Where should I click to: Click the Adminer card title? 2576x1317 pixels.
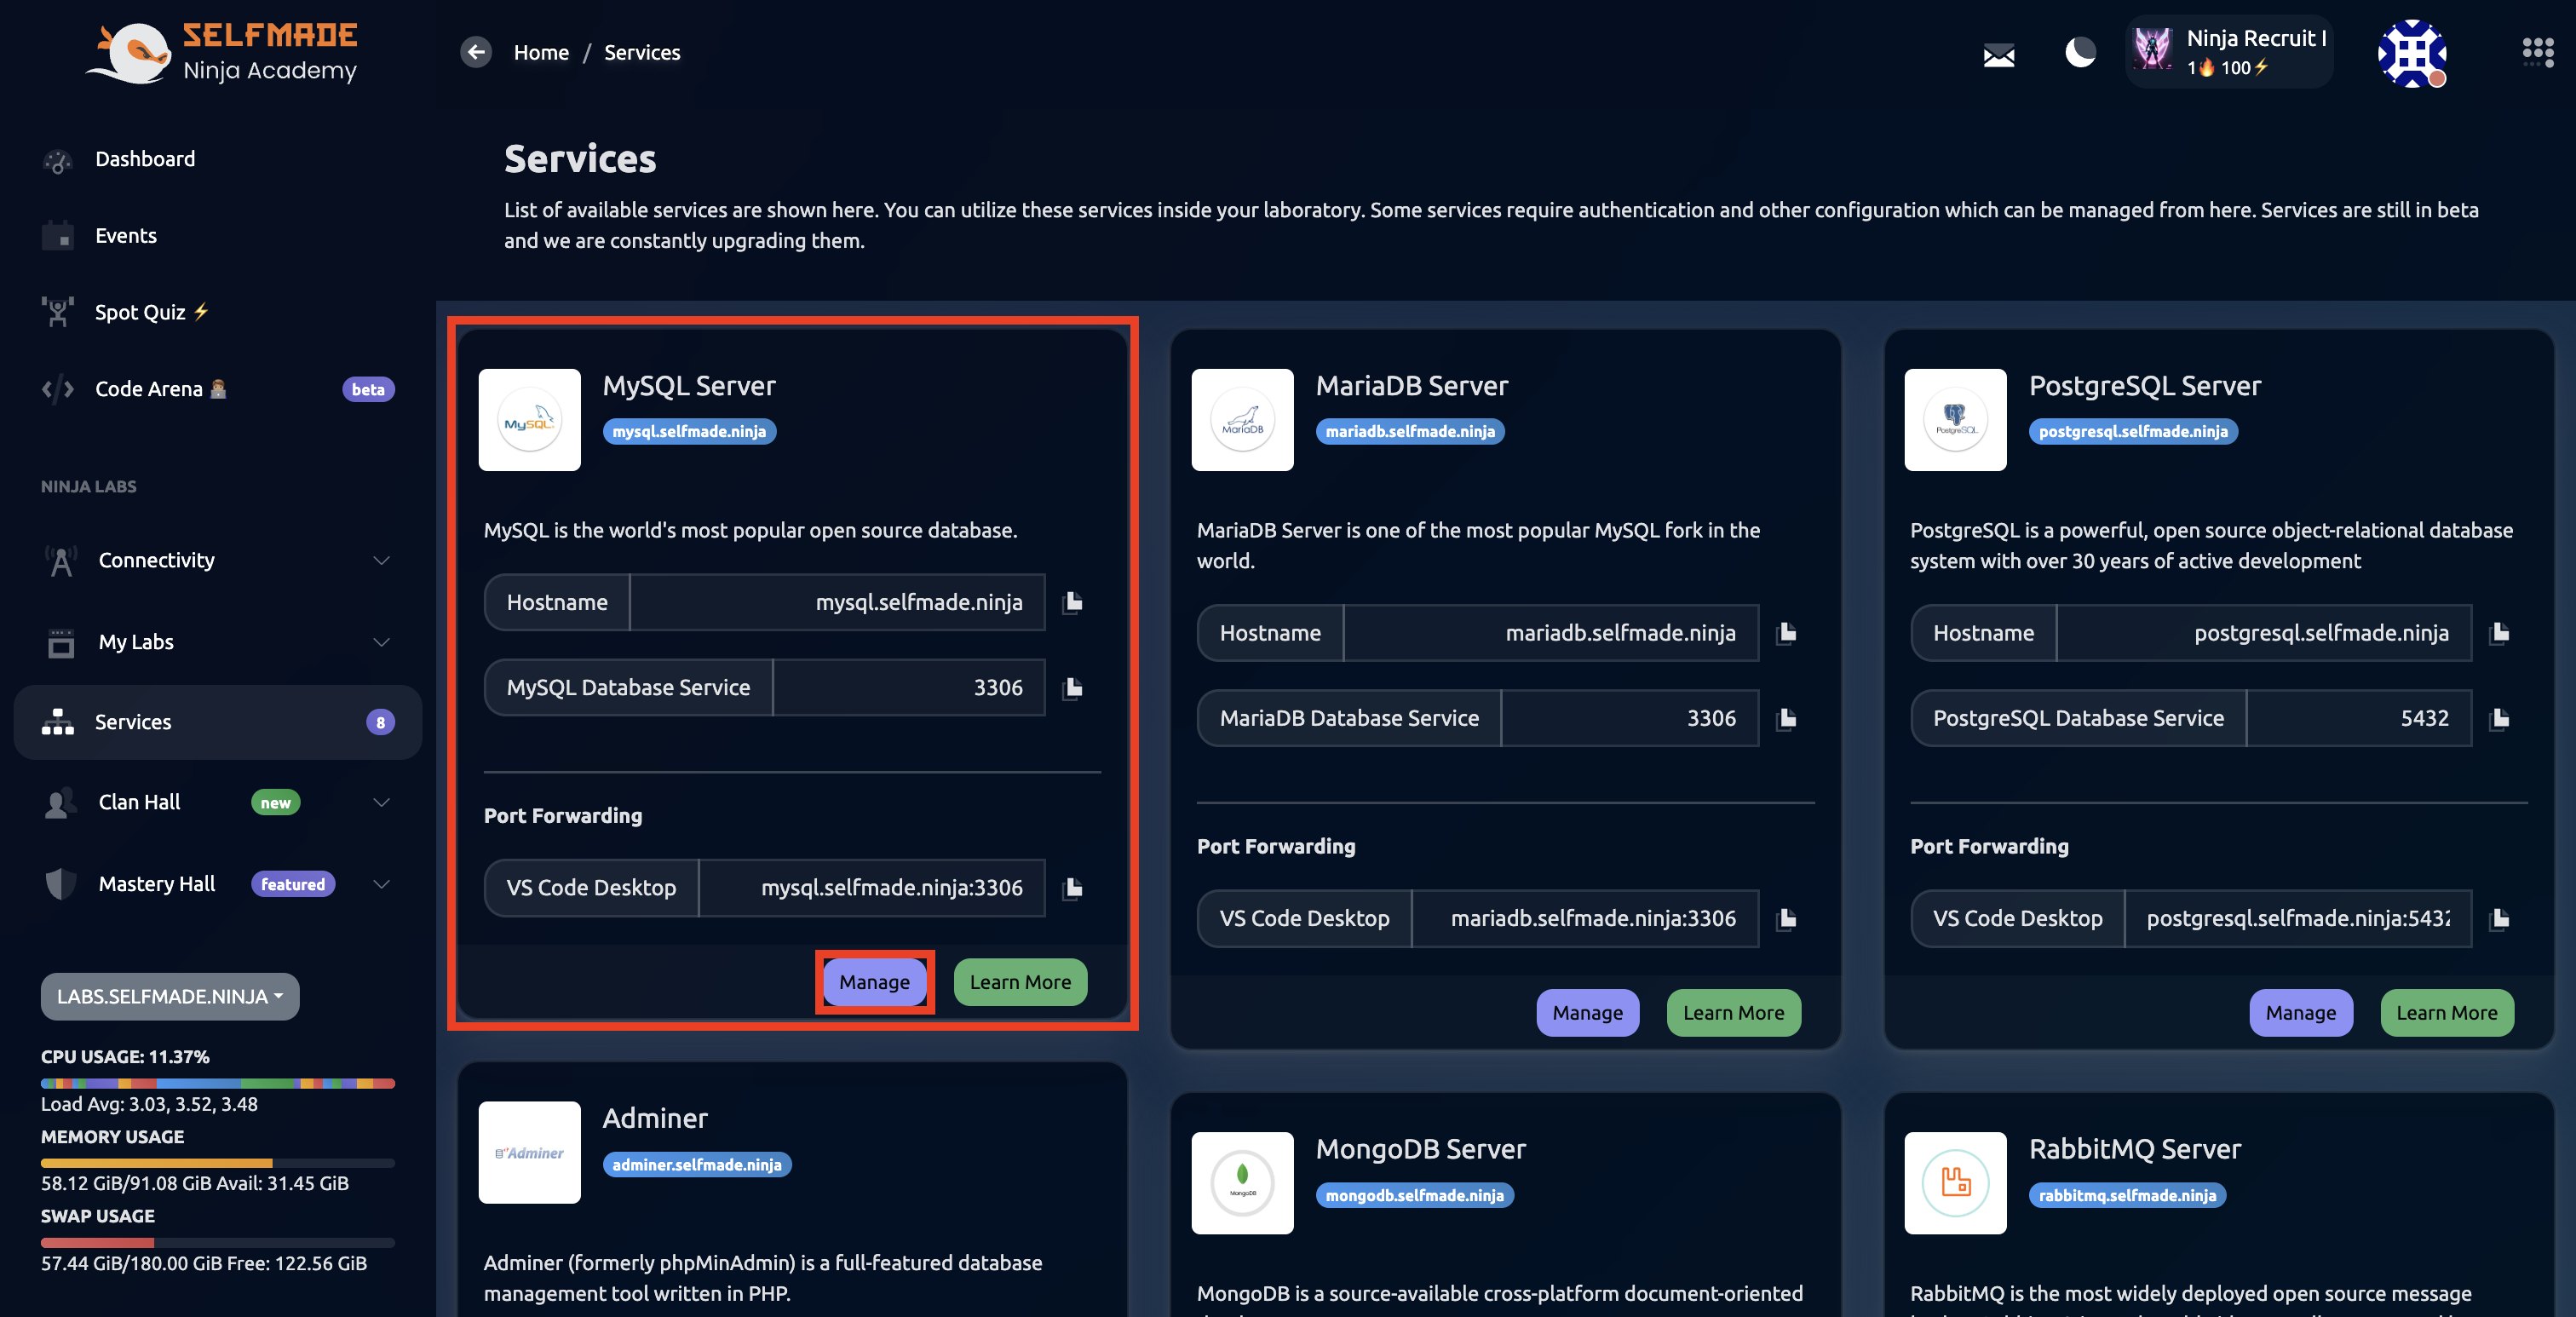(x=655, y=1118)
